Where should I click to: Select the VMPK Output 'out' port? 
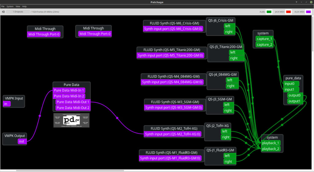[x=22, y=141]
